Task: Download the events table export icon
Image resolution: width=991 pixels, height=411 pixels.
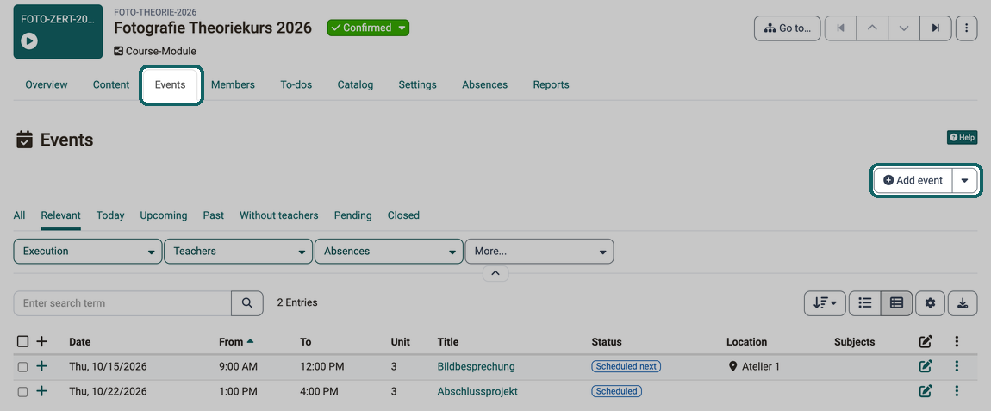Action: [x=963, y=303]
